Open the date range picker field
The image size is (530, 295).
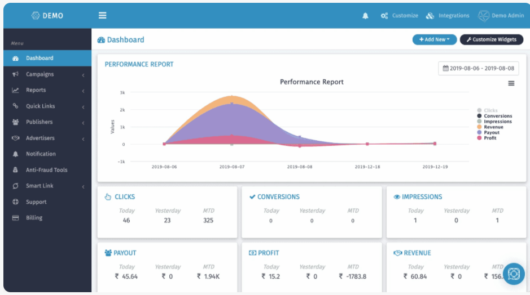[479, 68]
